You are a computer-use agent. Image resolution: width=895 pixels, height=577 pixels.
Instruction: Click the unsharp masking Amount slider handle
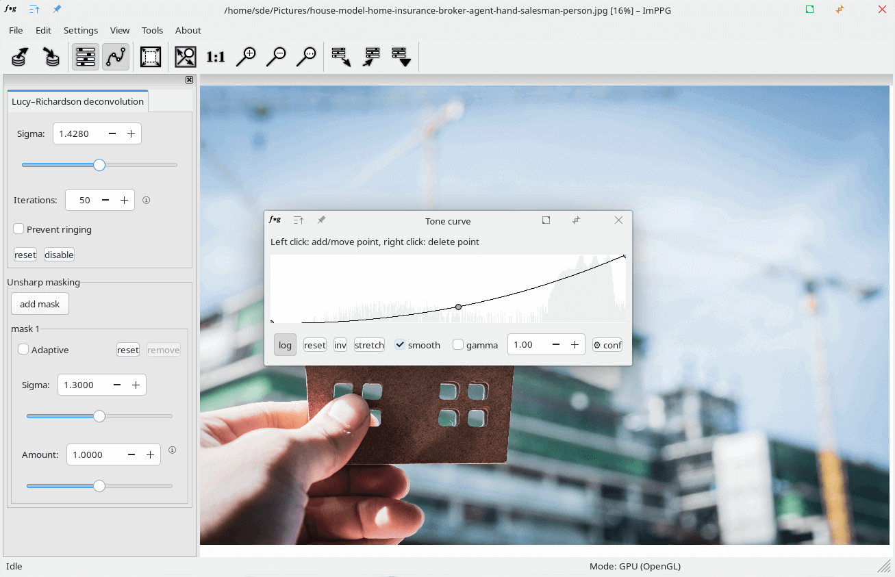99,486
